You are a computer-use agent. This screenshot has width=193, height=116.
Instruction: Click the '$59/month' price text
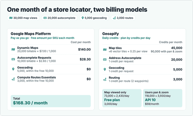(152, 104)
